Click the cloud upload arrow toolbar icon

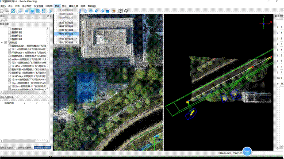[126, 11]
